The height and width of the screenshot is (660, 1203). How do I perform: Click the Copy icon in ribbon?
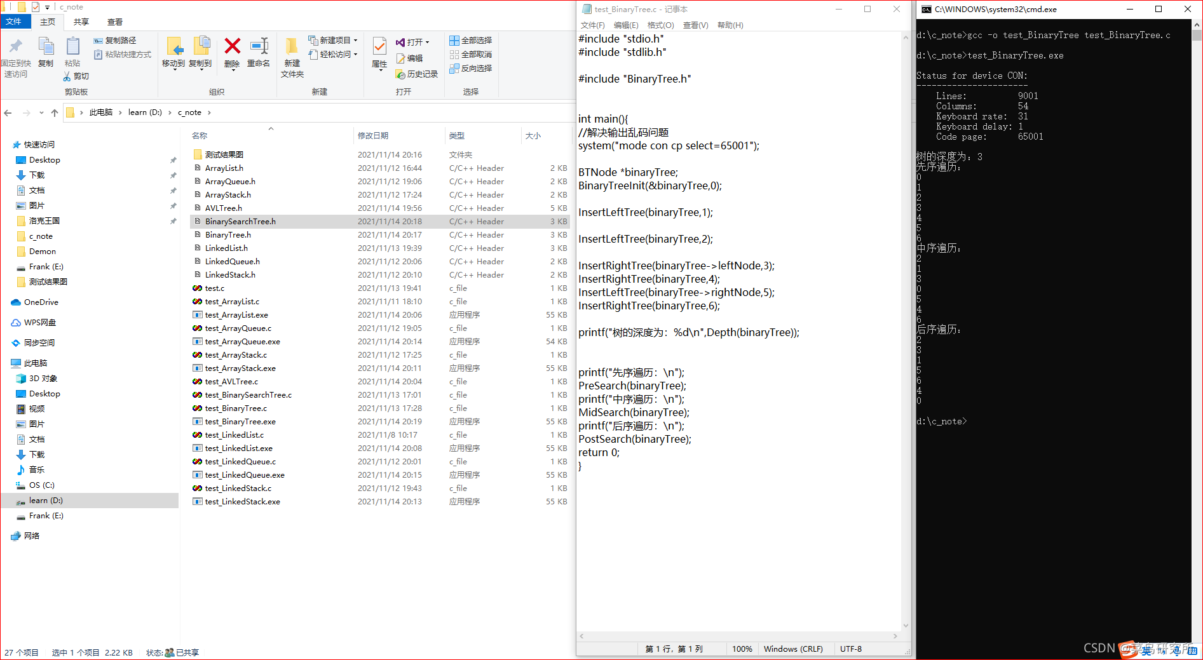pyautogui.click(x=46, y=46)
